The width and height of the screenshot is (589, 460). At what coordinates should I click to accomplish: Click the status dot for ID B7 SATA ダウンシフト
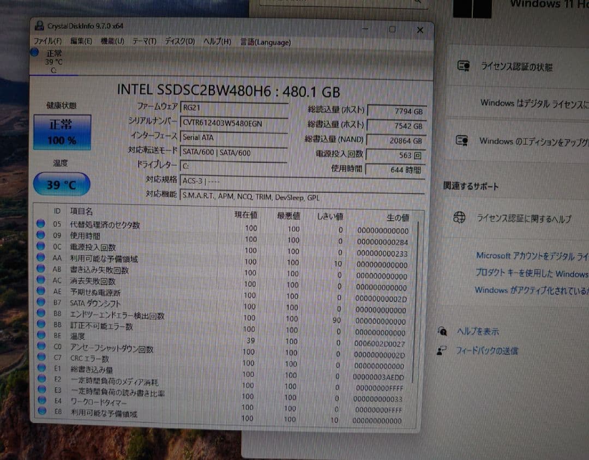click(41, 302)
